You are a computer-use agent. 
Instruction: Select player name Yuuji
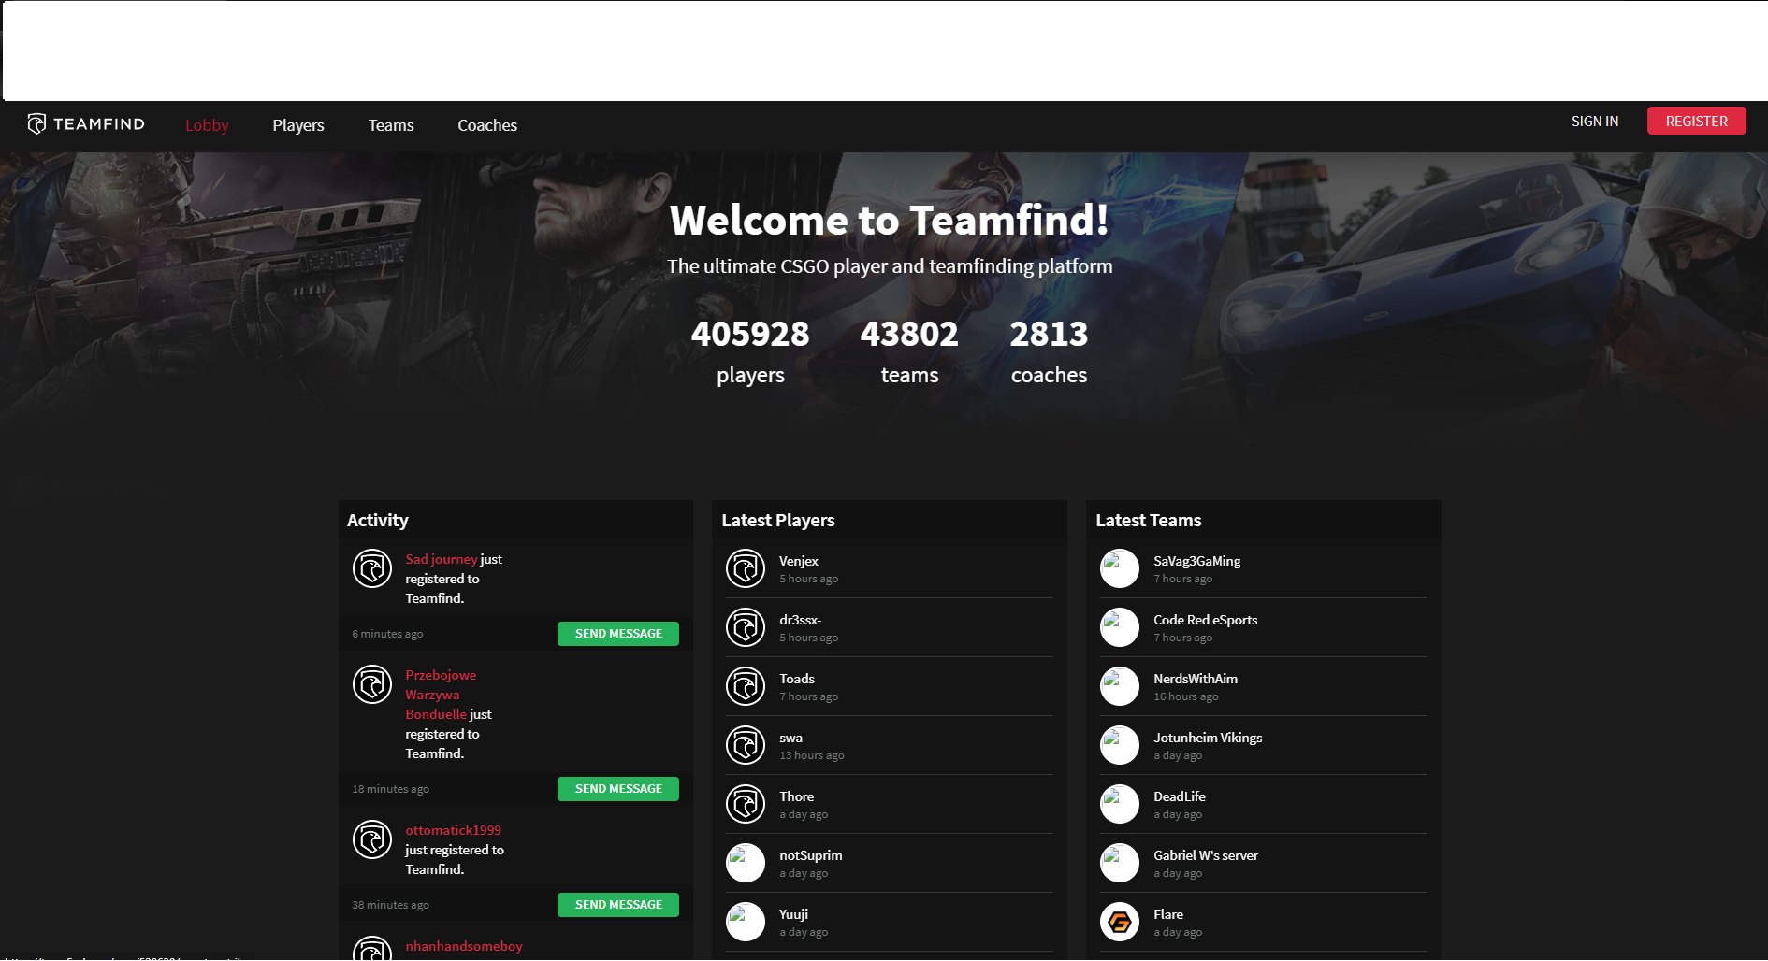(794, 914)
